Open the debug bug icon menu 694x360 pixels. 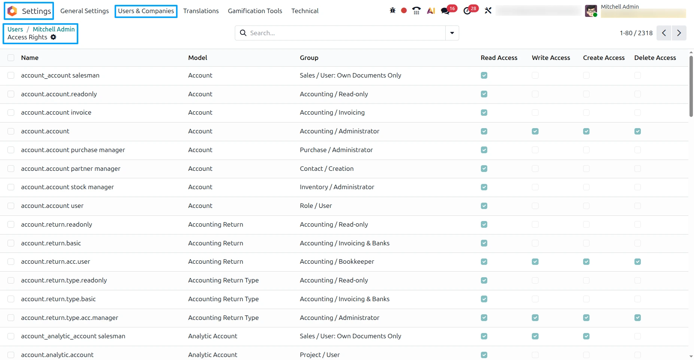[x=393, y=10]
